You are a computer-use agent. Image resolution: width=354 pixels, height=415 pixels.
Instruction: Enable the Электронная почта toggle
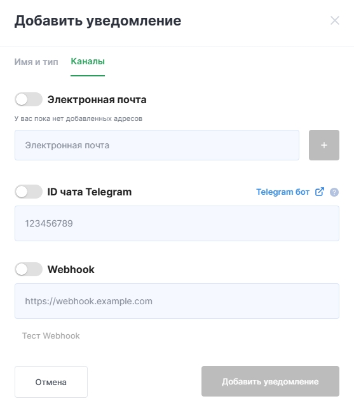[x=29, y=99]
